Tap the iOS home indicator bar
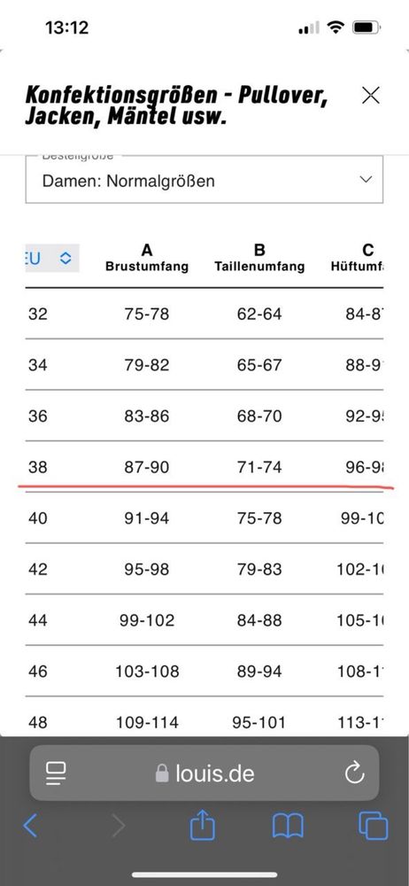This screenshot has width=409, height=886. [x=204, y=874]
